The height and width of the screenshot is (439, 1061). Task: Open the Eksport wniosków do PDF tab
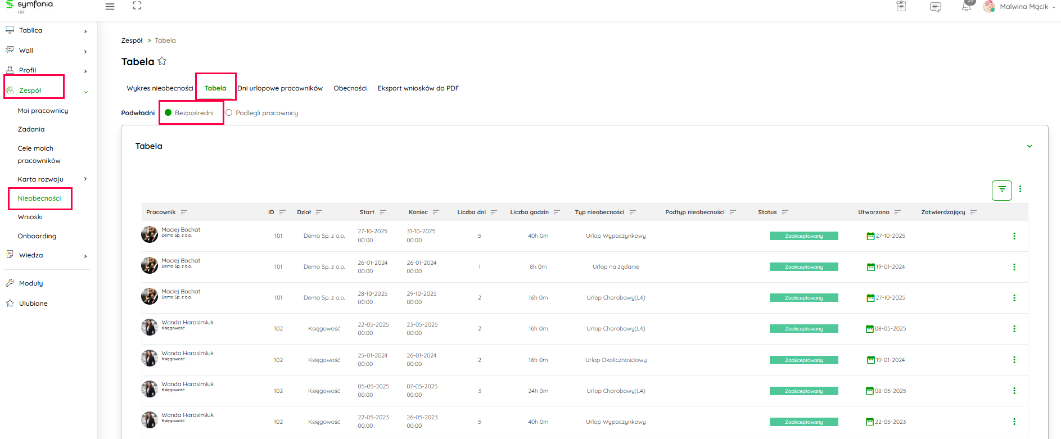click(x=418, y=88)
